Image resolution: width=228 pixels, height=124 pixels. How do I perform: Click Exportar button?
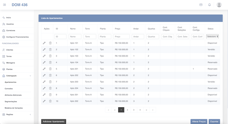(214, 122)
